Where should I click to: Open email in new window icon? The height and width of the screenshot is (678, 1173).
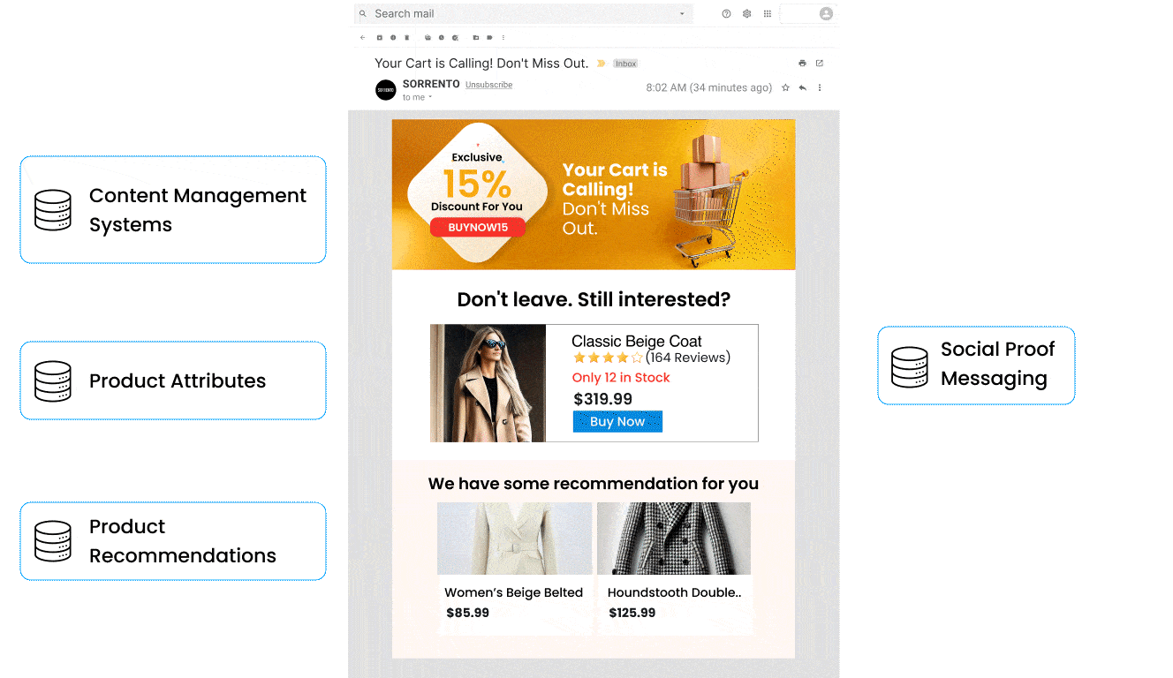tap(819, 64)
